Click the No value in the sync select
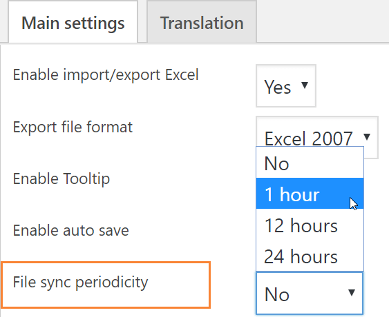 [x=277, y=294]
